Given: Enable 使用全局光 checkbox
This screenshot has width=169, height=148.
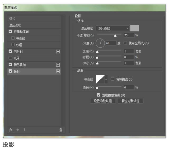Looking at the screenshot, I should [125, 43].
